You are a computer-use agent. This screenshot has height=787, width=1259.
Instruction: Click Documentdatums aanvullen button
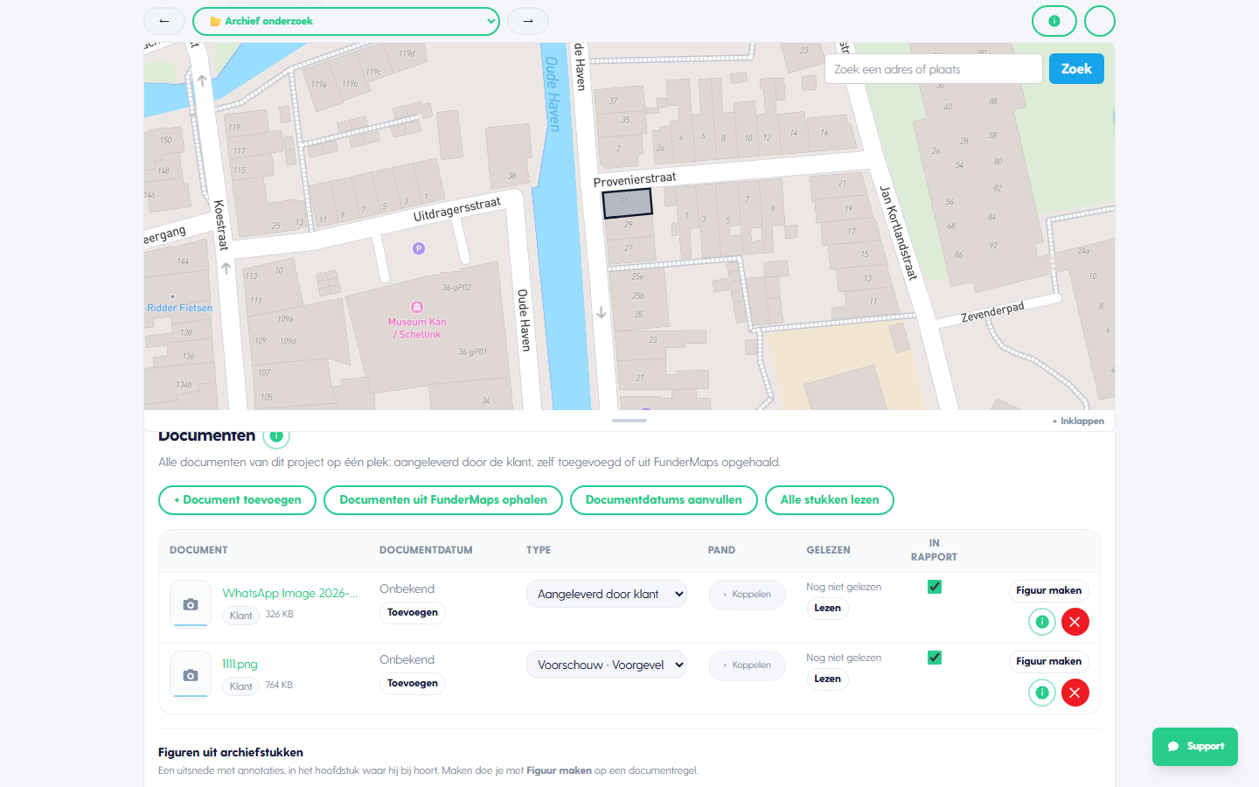tap(664, 500)
